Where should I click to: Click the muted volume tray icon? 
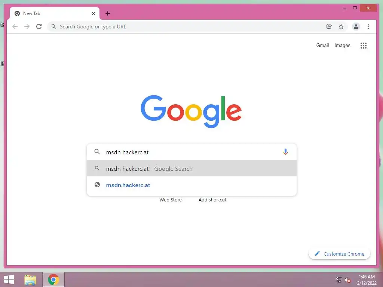pos(347,280)
